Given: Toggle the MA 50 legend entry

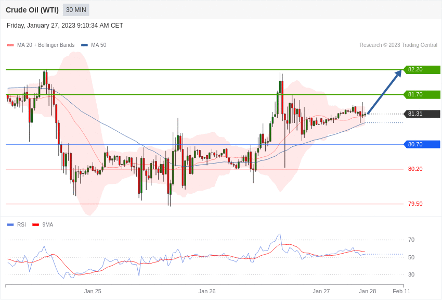Looking at the screenshot, I should coord(94,45).
